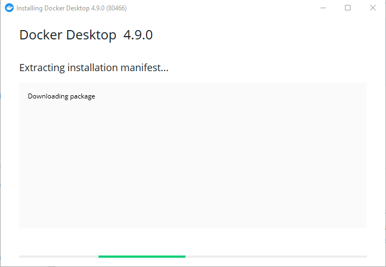This screenshot has width=386, height=267.
Task: Click the green progress bar segment
Action: [x=142, y=256]
